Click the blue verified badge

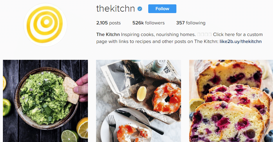(x=140, y=9)
